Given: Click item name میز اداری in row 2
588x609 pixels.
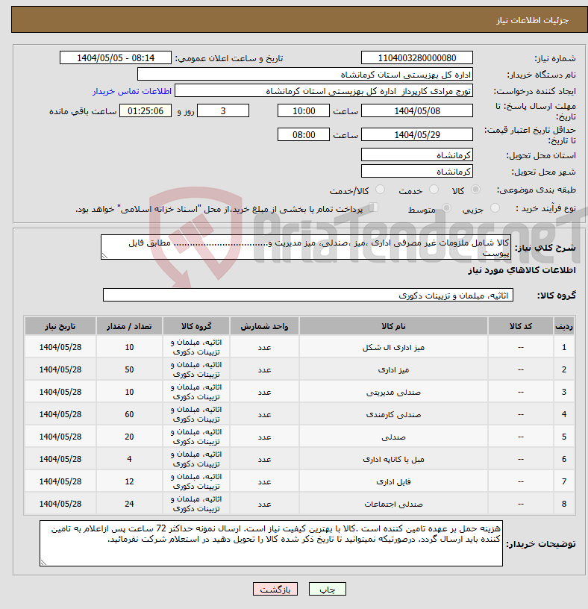Looking at the screenshot, I should click(x=393, y=370).
